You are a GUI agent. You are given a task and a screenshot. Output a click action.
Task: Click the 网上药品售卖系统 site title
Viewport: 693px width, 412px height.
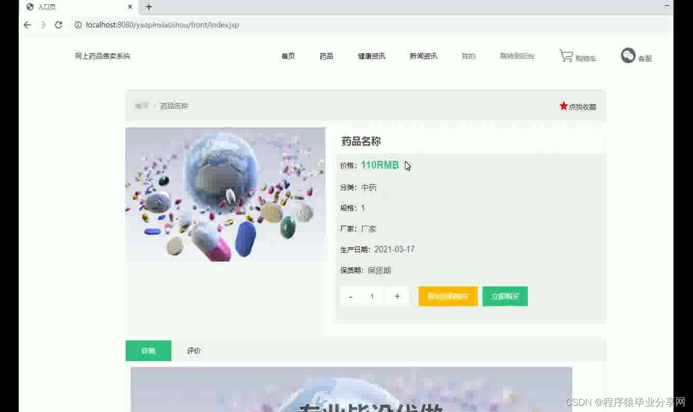pos(103,56)
